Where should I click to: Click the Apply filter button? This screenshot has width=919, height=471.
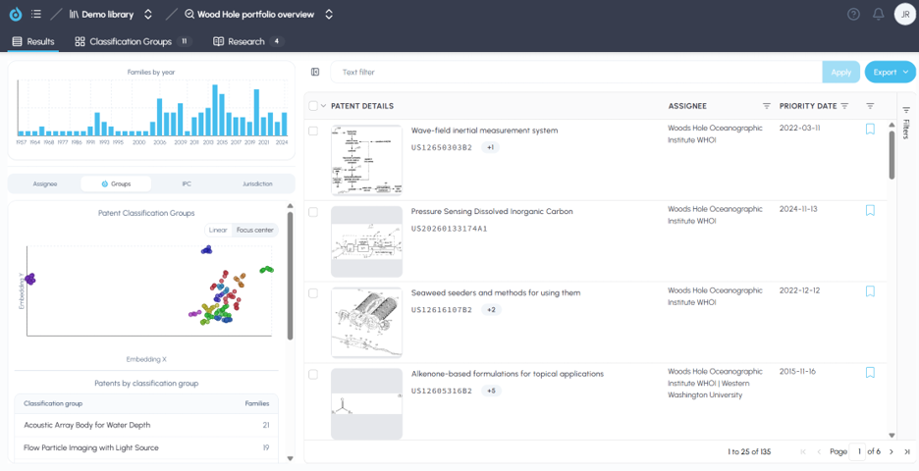tap(841, 72)
